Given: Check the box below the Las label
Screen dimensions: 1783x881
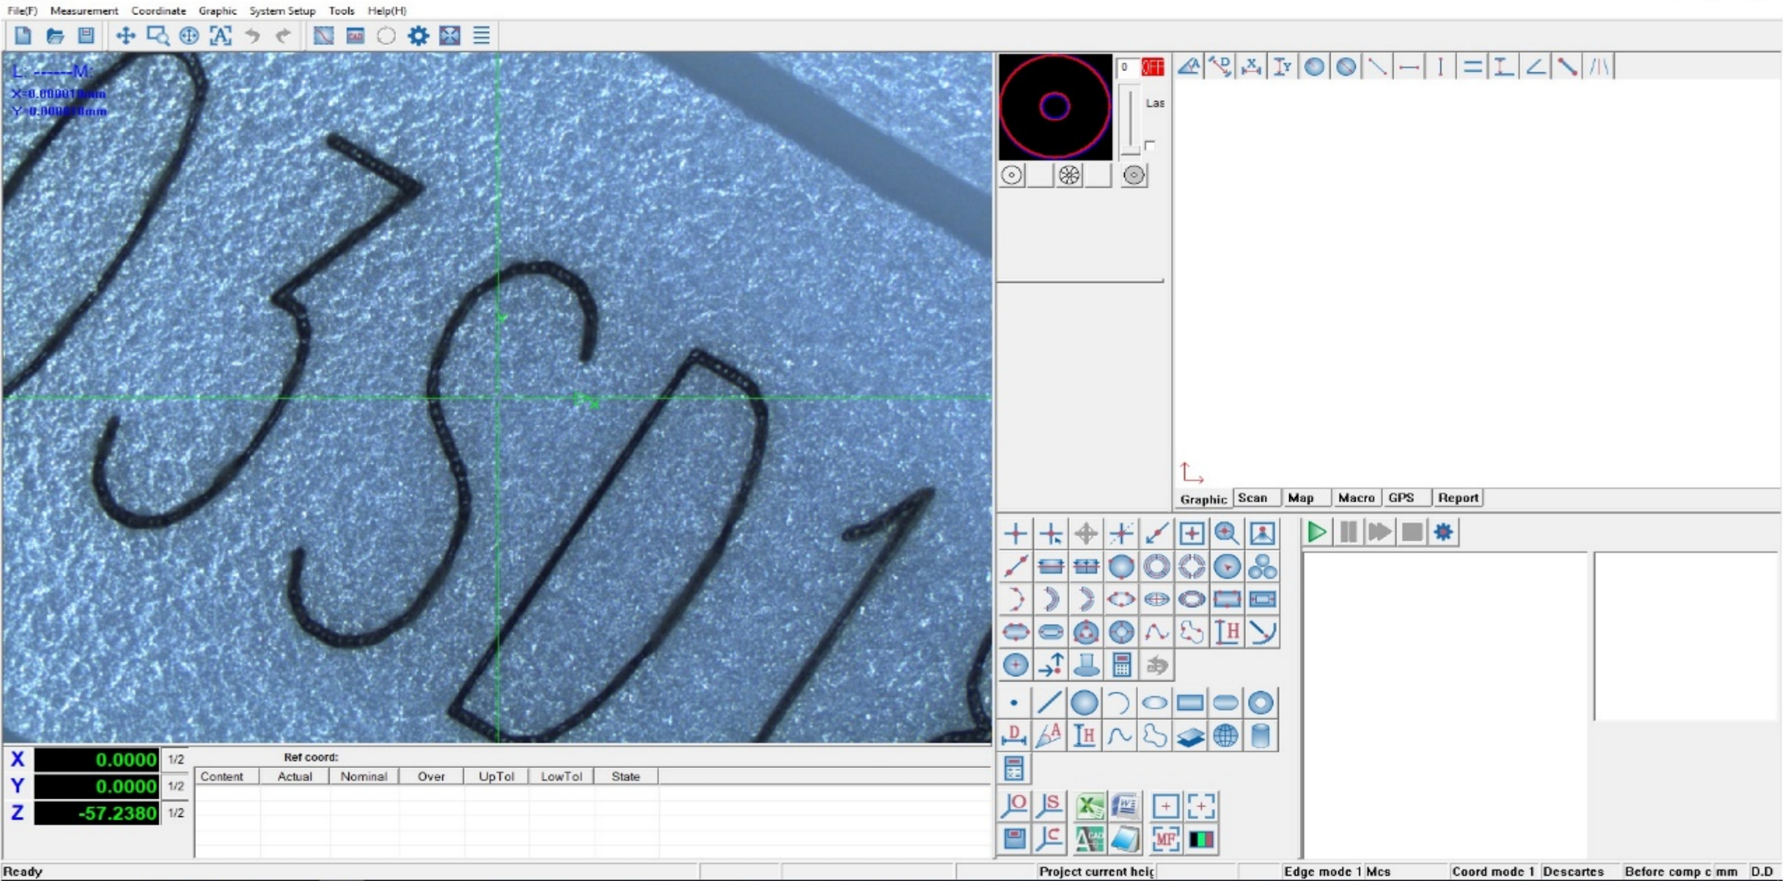Looking at the screenshot, I should click(1150, 146).
